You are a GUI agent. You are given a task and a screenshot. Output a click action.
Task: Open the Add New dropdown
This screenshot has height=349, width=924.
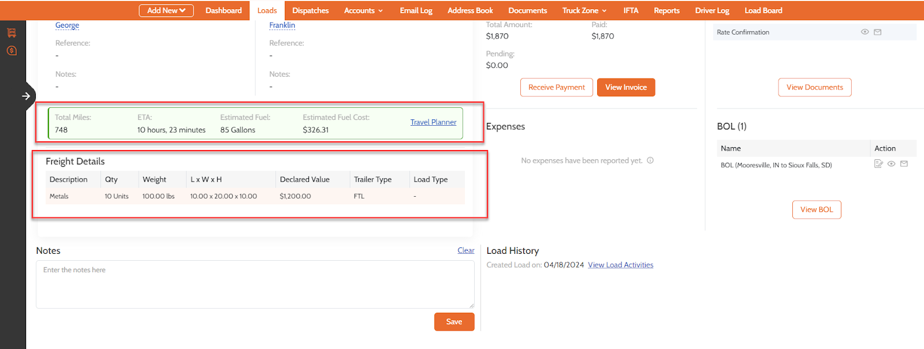[x=166, y=10]
